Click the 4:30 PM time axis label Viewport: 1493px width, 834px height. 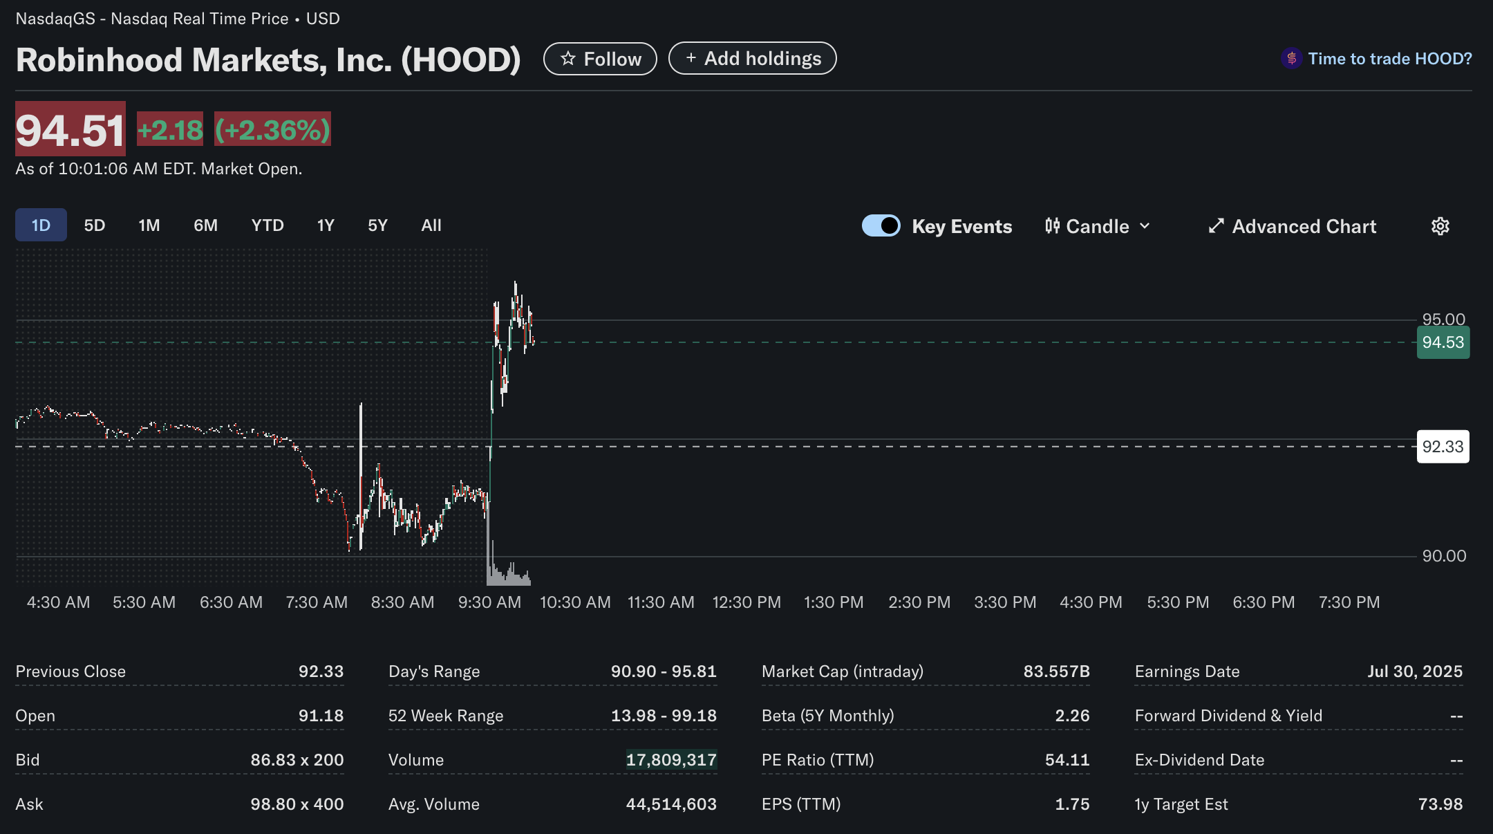(x=1091, y=602)
